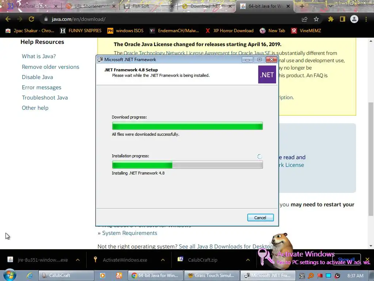This screenshot has width=374, height=281.
Task: Go back using the browser back arrow
Action: (8, 19)
